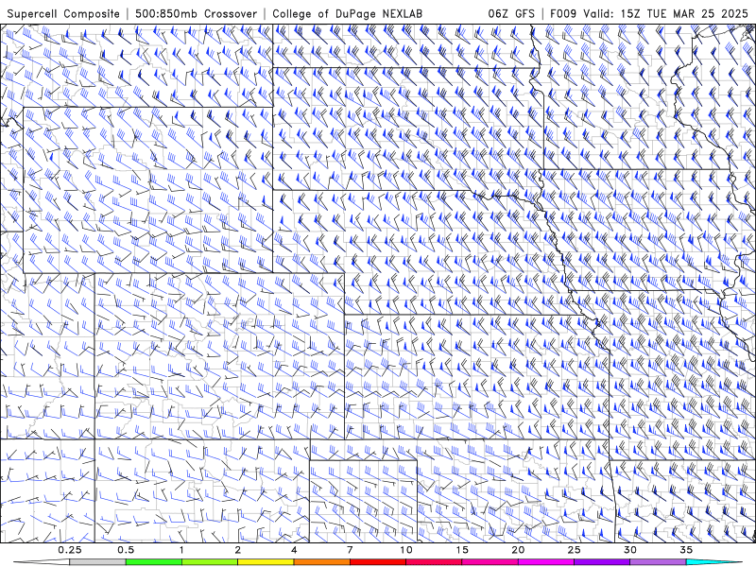Click the 0.25 value on the color scale
Viewport: 756px width, 567px height.
(x=70, y=550)
